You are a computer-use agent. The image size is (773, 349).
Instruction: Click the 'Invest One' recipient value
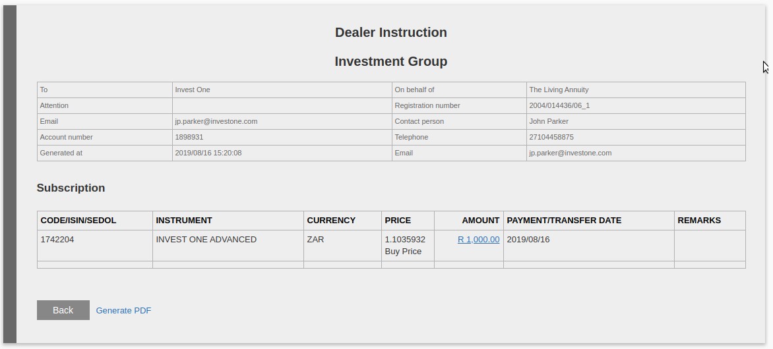tap(193, 90)
